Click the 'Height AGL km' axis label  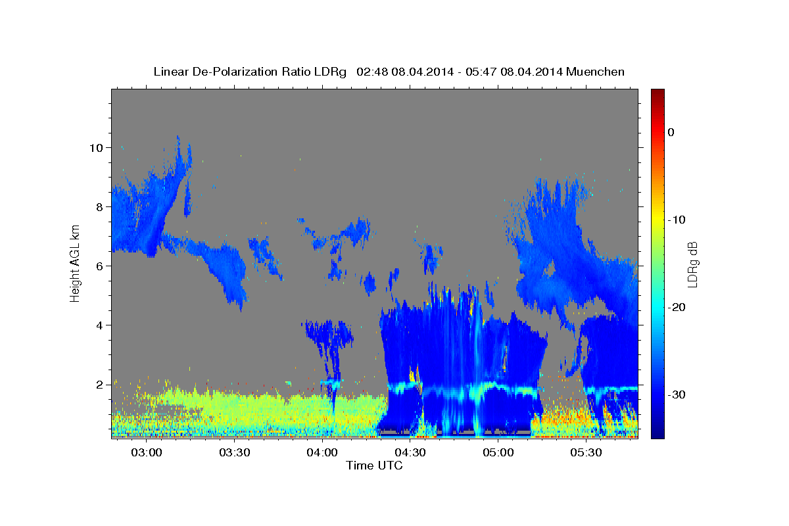click(75, 262)
